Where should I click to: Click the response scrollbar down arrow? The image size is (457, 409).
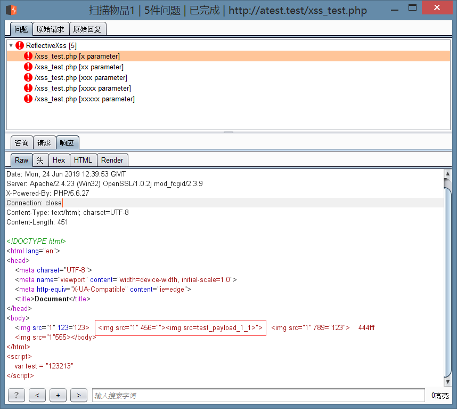(x=447, y=381)
